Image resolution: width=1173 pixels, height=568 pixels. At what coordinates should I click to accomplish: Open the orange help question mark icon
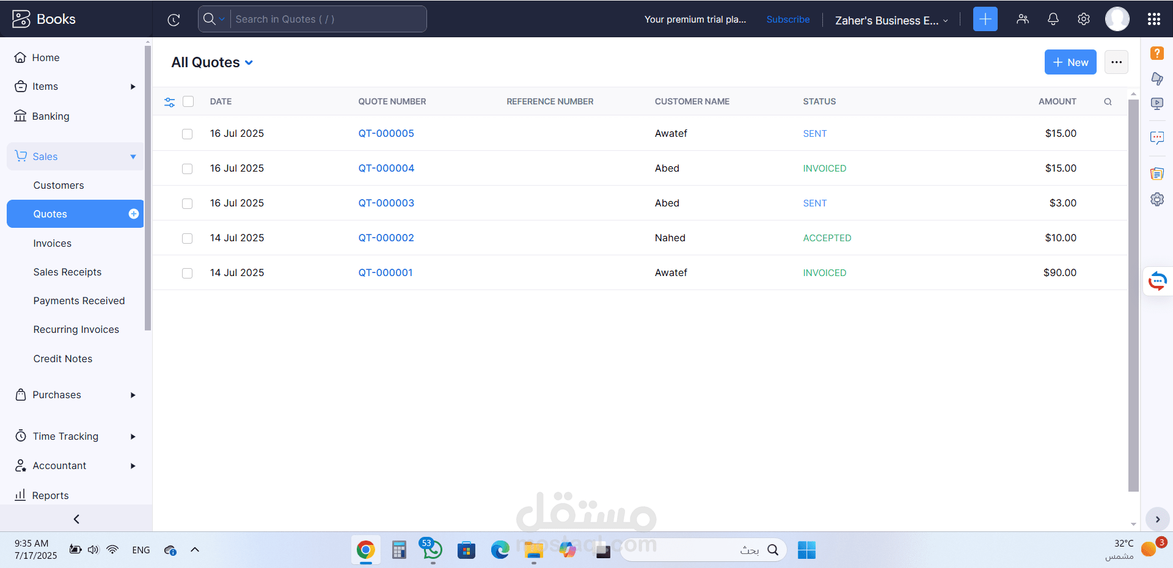click(1157, 53)
